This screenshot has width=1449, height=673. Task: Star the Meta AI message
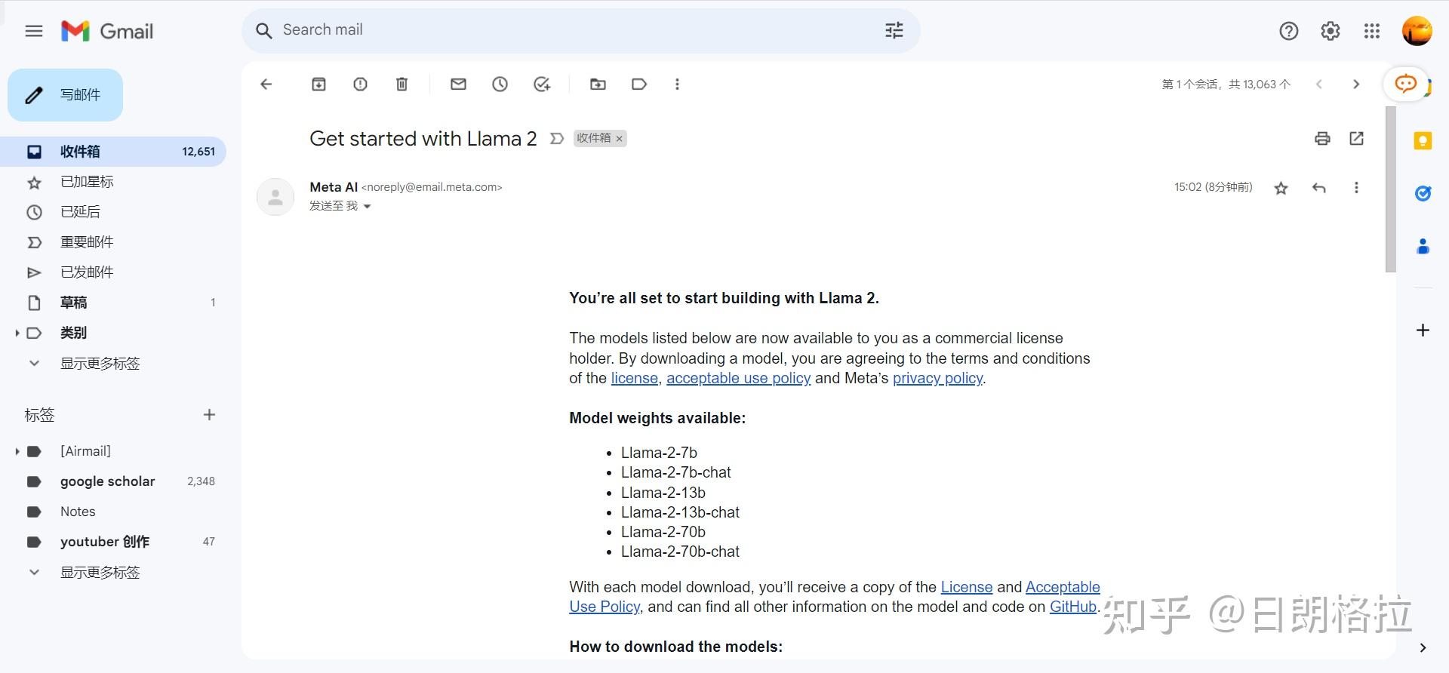point(1281,188)
